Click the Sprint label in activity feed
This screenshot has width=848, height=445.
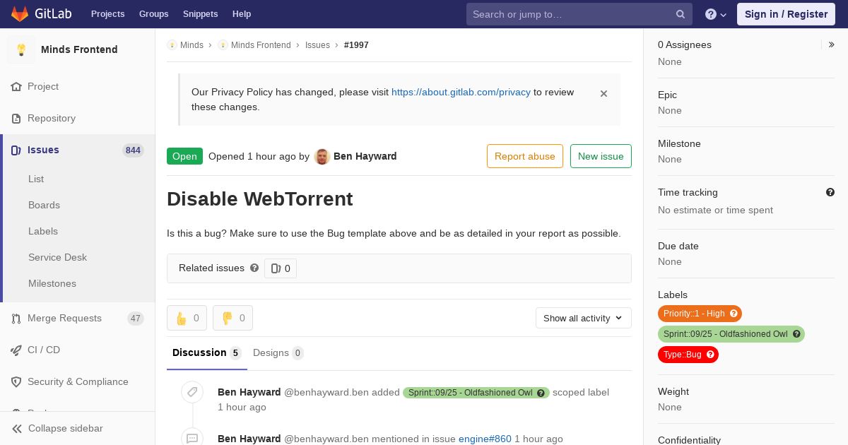[476, 393]
